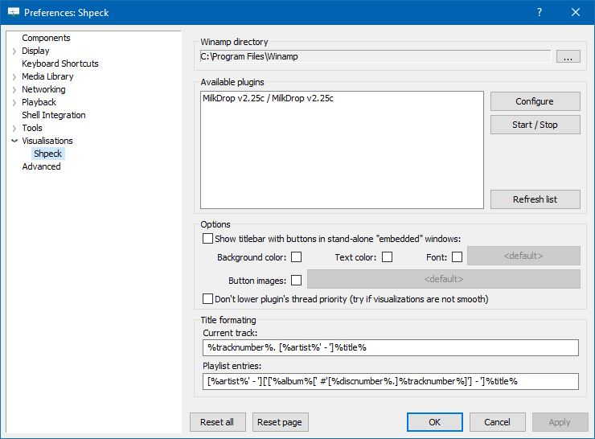
Task: Enable Show titlebar with buttons checkbox
Action: click(208, 239)
